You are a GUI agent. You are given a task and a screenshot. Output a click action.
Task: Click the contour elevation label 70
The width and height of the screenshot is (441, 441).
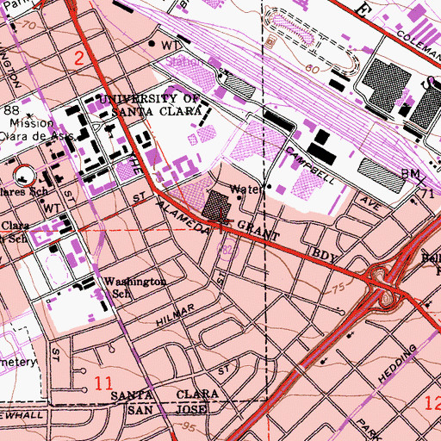tap(28, 25)
